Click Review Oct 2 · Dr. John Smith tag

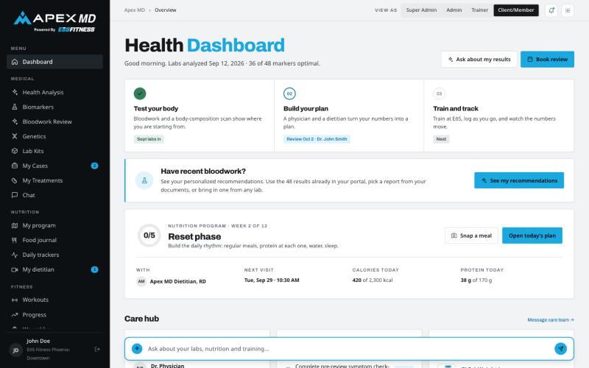pyautogui.click(x=317, y=139)
